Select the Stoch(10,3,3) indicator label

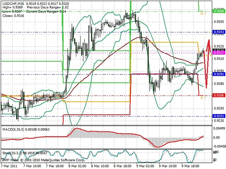12,153
